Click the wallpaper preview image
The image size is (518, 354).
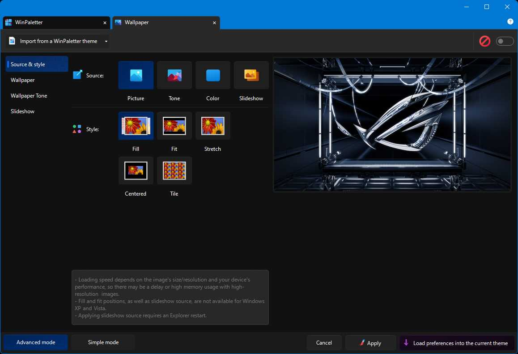[392, 124]
